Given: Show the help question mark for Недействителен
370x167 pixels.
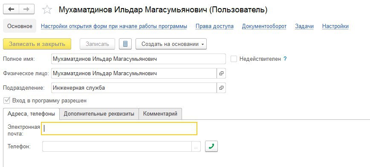Looking at the screenshot, I should coord(285,59).
